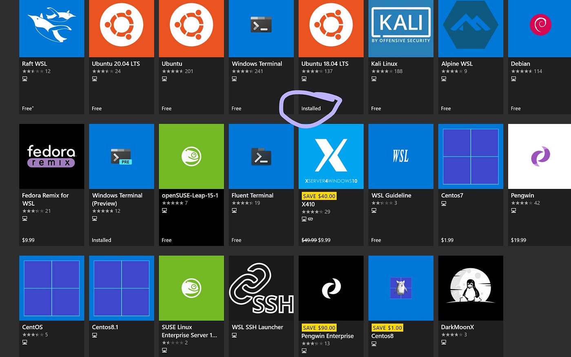Click the $19.99 price on Pengwin
The image size is (571, 357).
coord(518,240)
